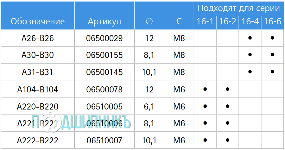Click the diameter symbol column header
The image size is (285, 150).
tap(149, 22)
